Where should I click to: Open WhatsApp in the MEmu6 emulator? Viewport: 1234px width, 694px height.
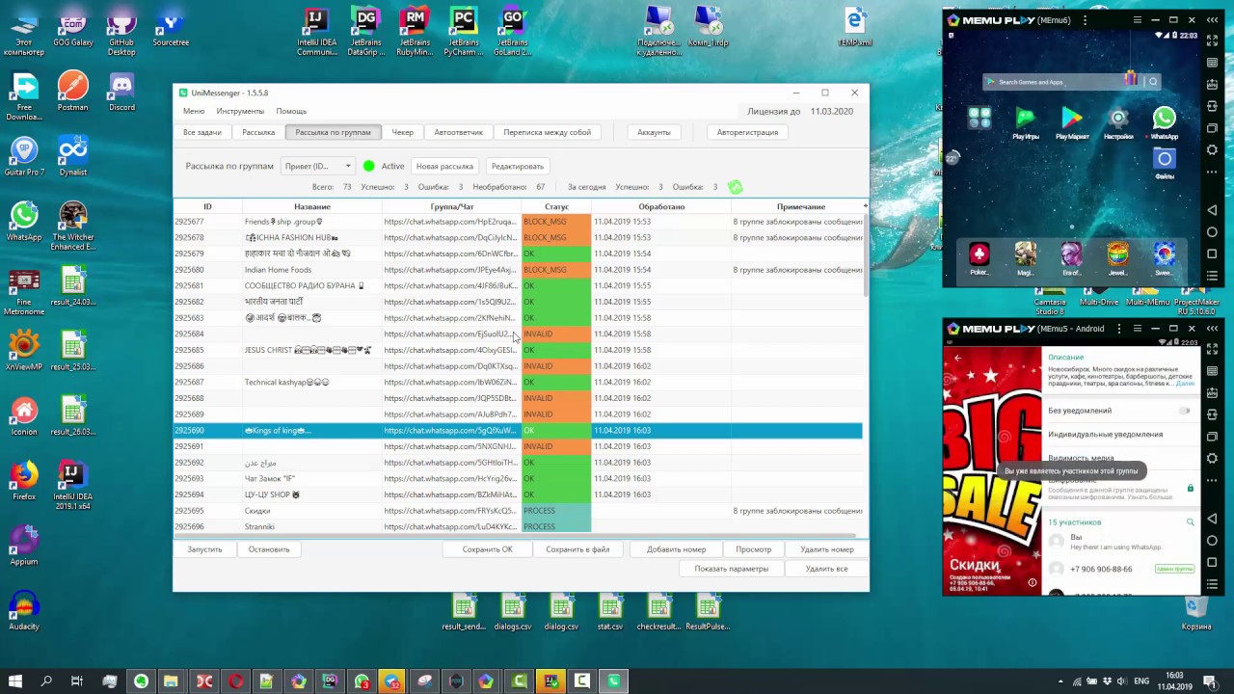[1164, 119]
